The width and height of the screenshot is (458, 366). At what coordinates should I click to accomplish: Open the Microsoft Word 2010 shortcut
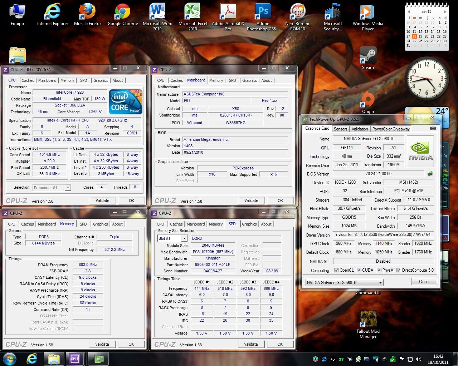157,17
